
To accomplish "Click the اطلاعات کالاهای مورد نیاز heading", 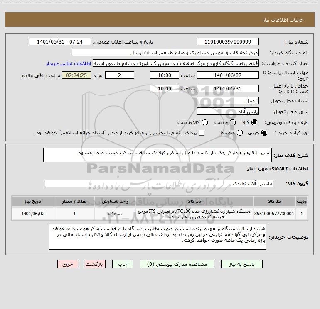I will click(x=278, y=169).
